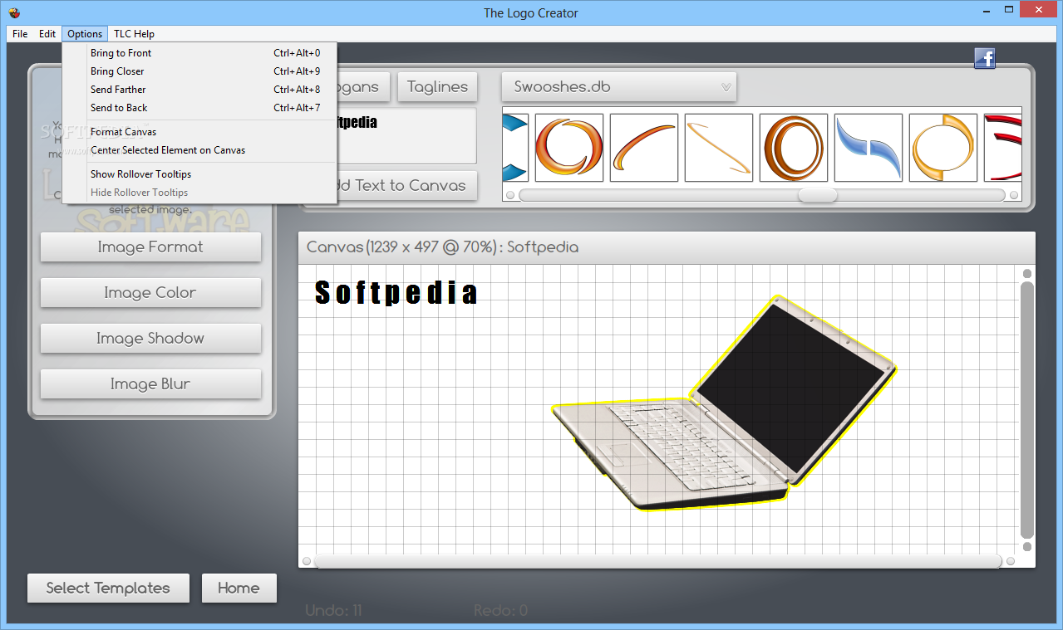Click the Image Blur button
1063x630 pixels.
(x=150, y=384)
